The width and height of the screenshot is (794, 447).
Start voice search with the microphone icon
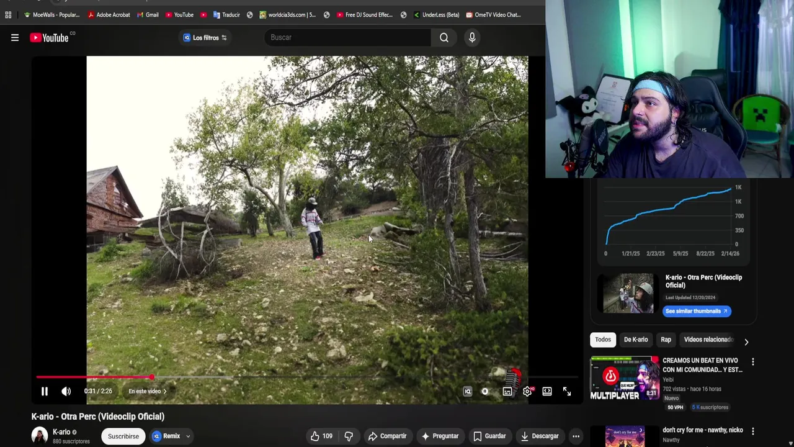point(472,38)
